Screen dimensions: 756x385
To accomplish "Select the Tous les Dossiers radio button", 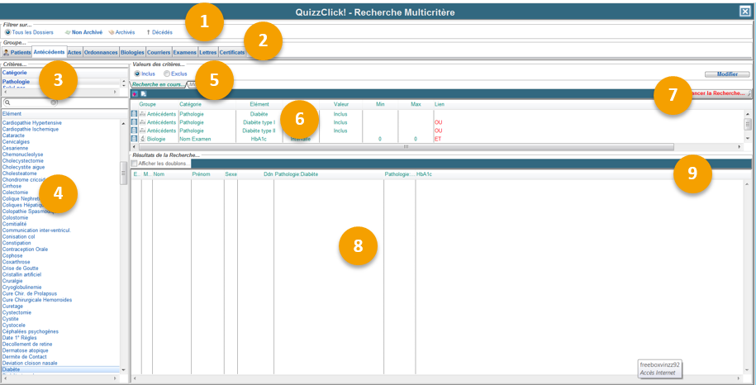I will pos(7,32).
